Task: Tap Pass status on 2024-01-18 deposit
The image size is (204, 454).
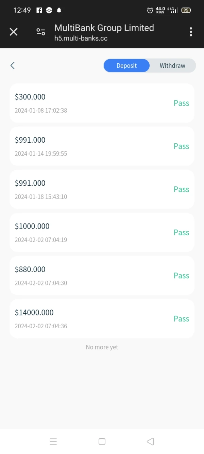Action: [x=181, y=189]
